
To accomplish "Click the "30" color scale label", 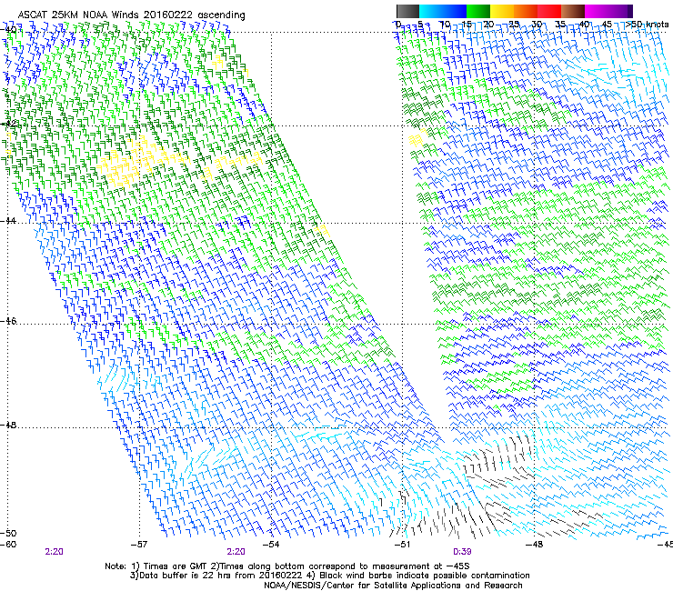I will (x=537, y=25).
